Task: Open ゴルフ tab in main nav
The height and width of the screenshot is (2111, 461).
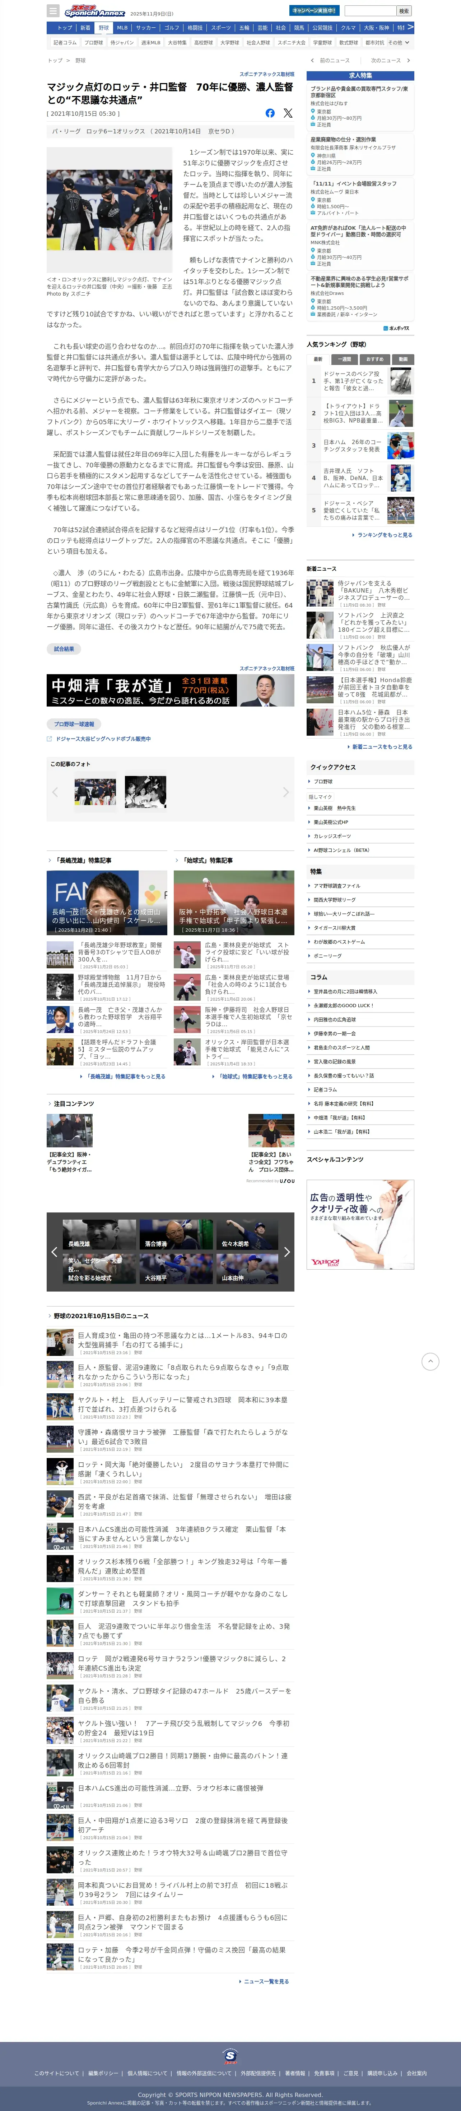Action: point(172,28)
